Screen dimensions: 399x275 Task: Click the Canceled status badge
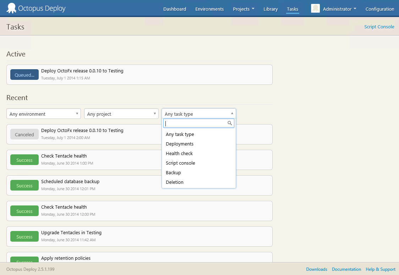(x=24, y=134)
